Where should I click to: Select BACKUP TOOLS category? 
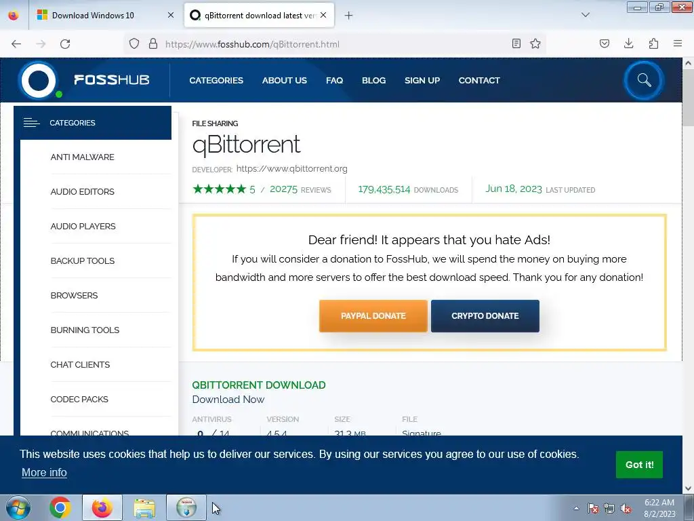pyautogui.click(x=82, y=260)
